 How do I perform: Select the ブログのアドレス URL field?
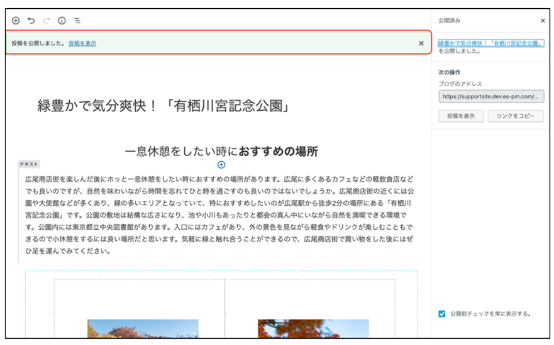491,97
